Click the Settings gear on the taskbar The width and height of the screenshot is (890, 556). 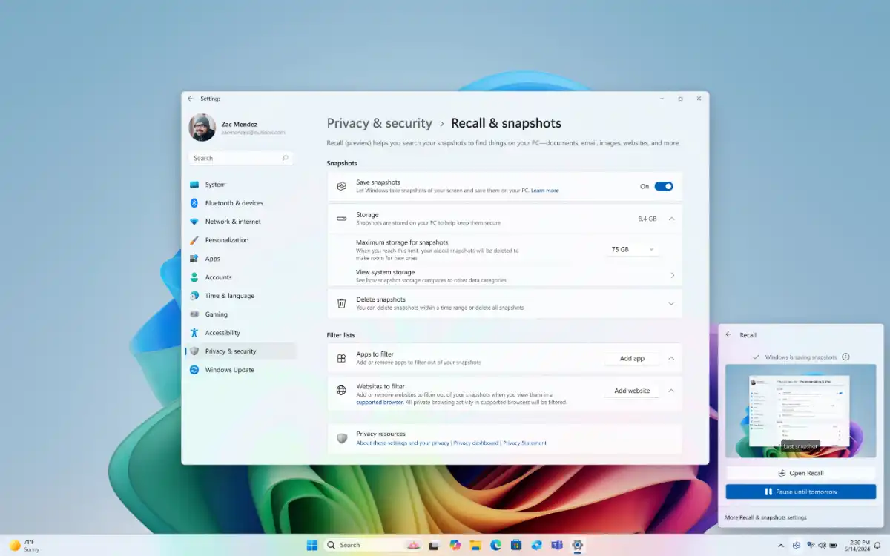click(577, 545)
